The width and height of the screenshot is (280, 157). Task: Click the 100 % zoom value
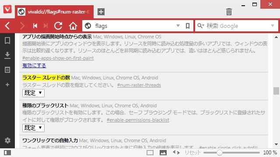270,153
